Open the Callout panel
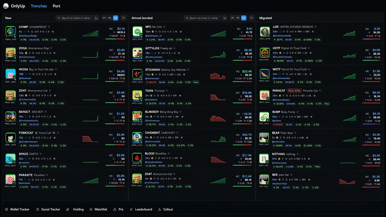Screen dimensions: 386x217 point(166,209)
